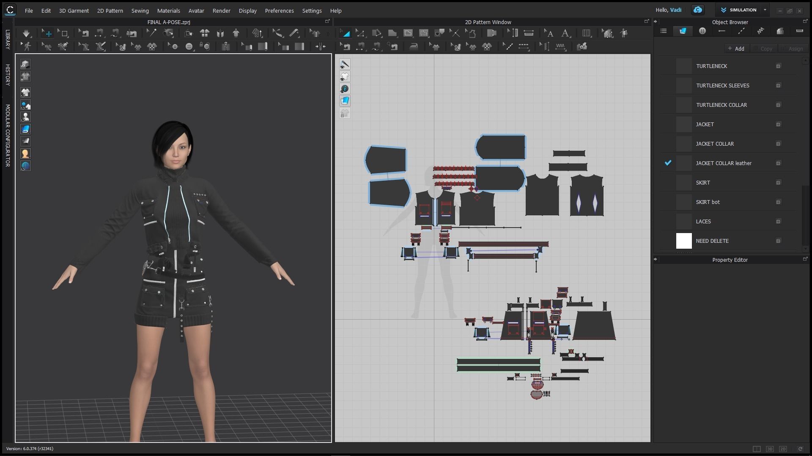Click the Fasten Button lock icon

point(205,46)
